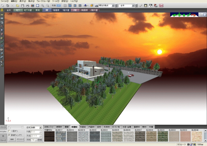The width and height of the screenshot is (207, 146).
Task: Click the fit-to-screen arrows icon
Action: click(38, 5)
